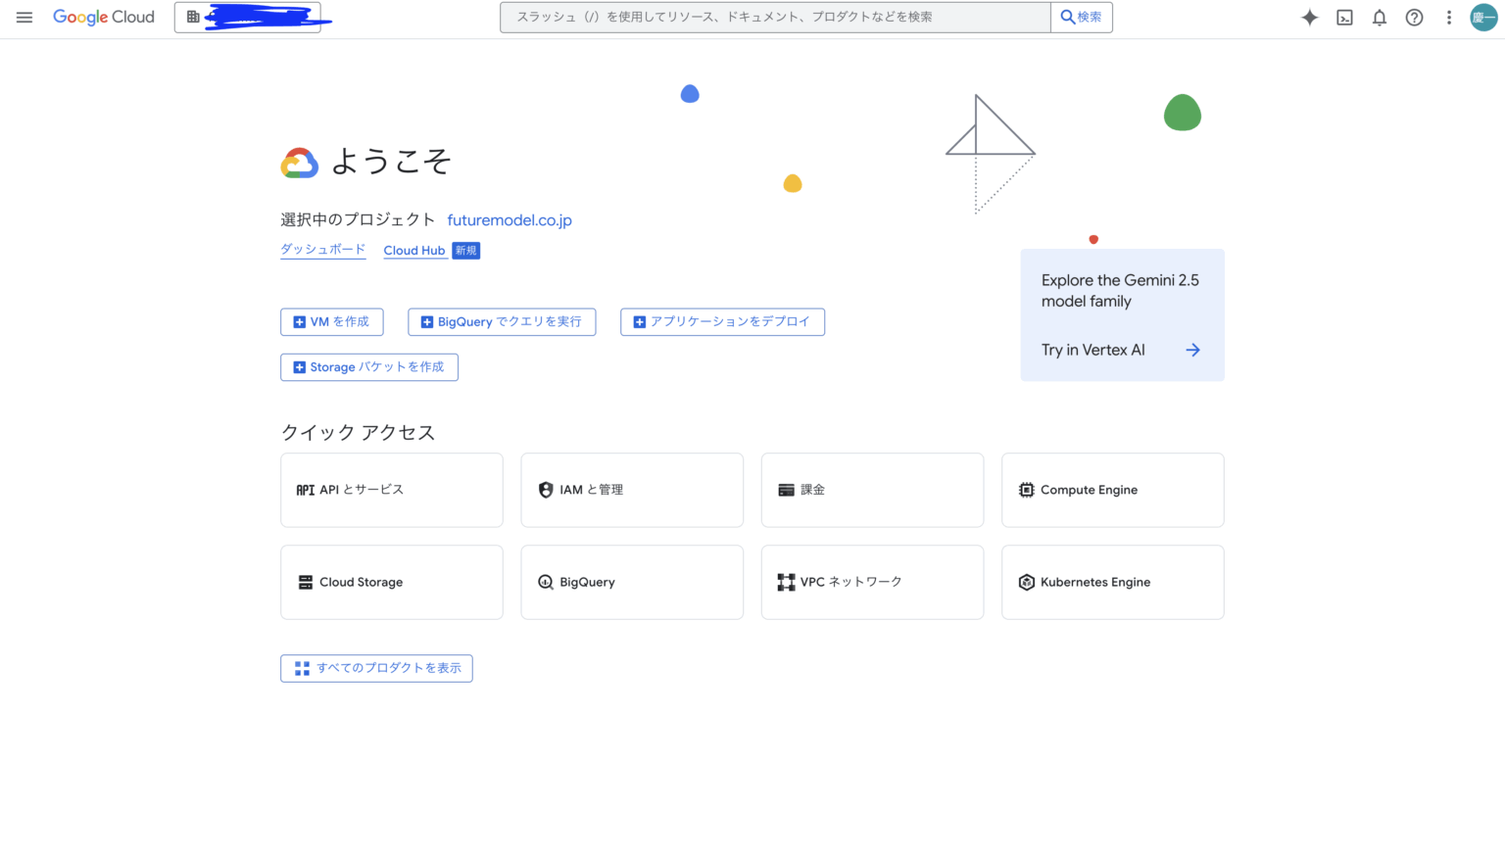Open the ダッシュボード link
1505x860 pixels.
tap(322, 250)
